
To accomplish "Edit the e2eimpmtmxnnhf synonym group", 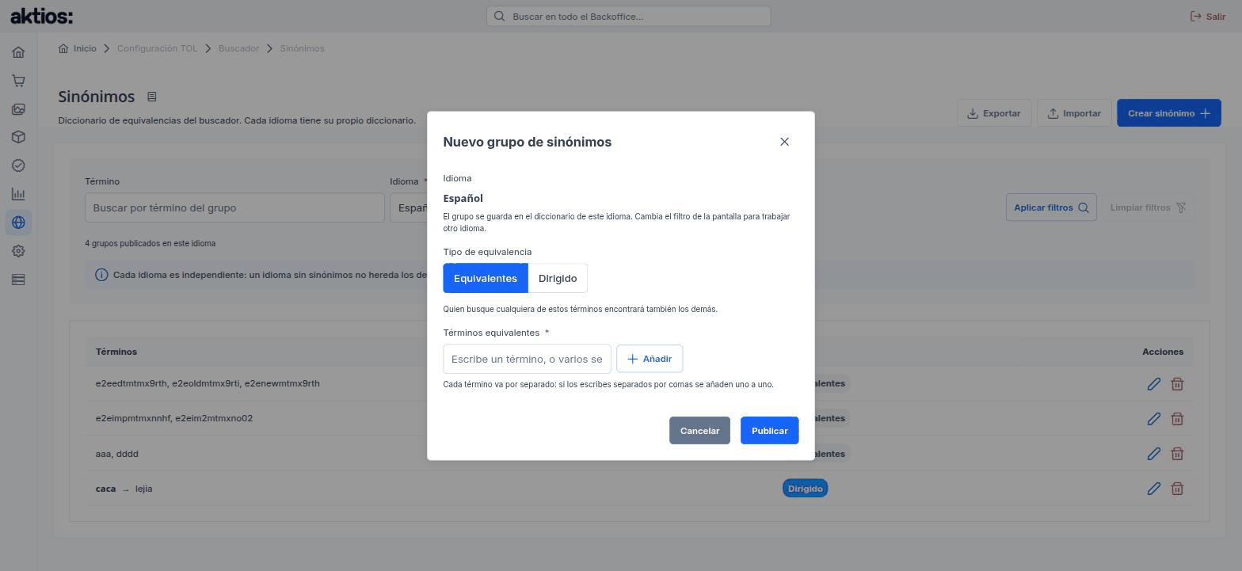I will [1153, 419].
